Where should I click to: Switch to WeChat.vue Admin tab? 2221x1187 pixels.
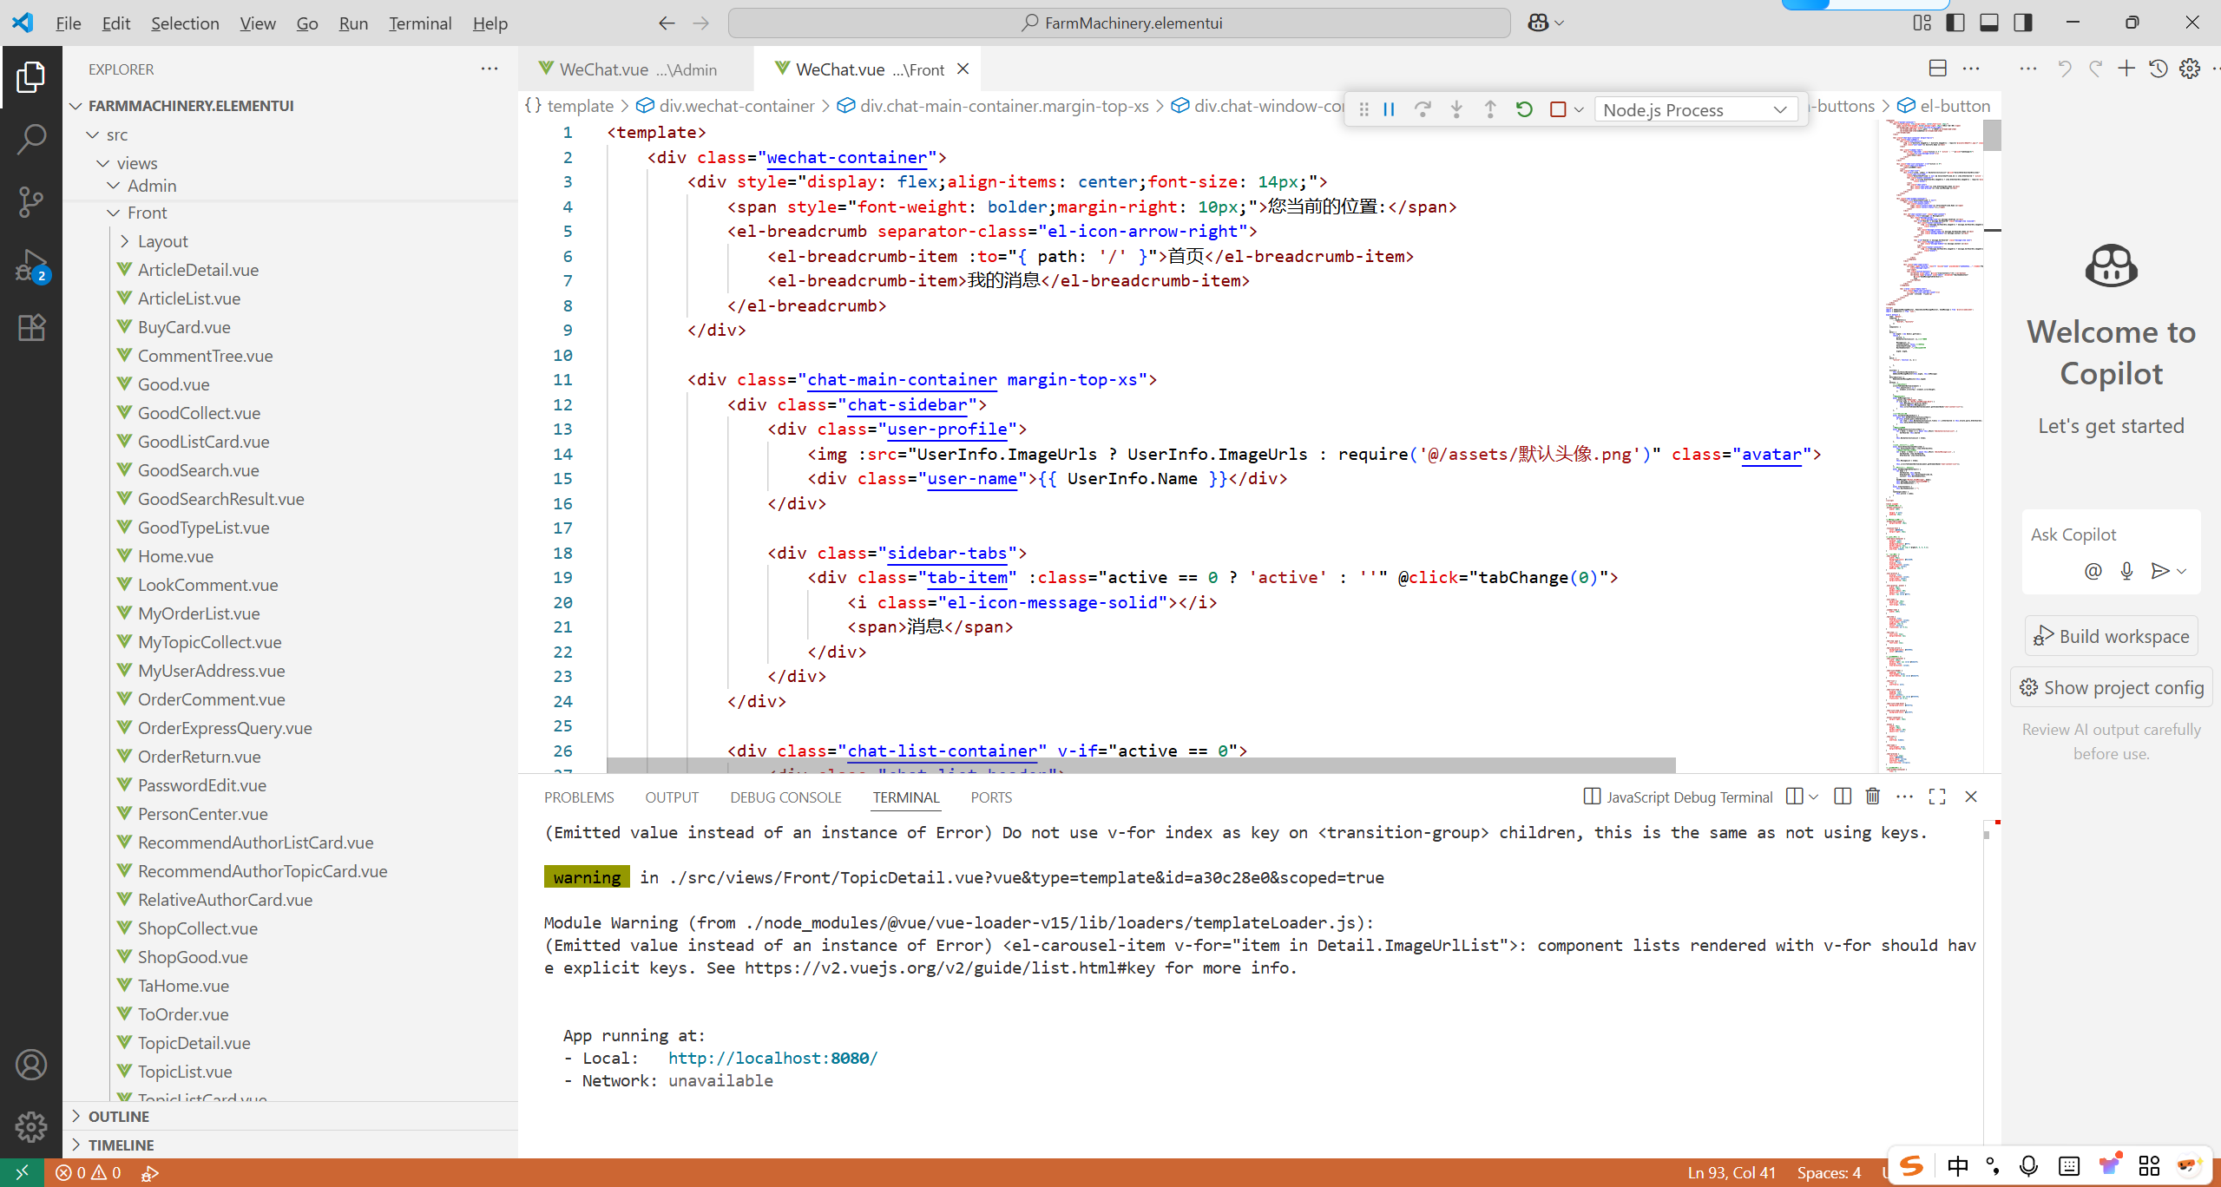(x=636, y=69)
